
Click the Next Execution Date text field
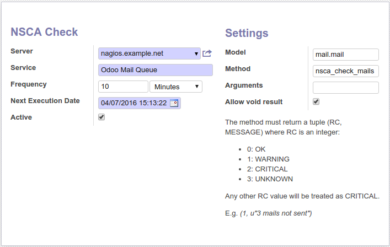(133, 103)
